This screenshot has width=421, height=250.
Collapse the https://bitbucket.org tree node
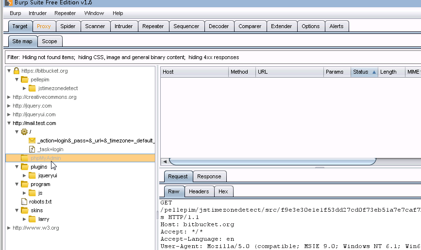(x=9, y=71)
